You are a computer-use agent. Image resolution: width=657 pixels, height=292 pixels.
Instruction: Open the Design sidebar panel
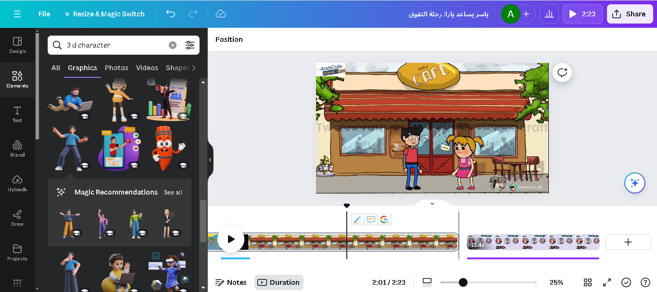(x=17, y=45)
